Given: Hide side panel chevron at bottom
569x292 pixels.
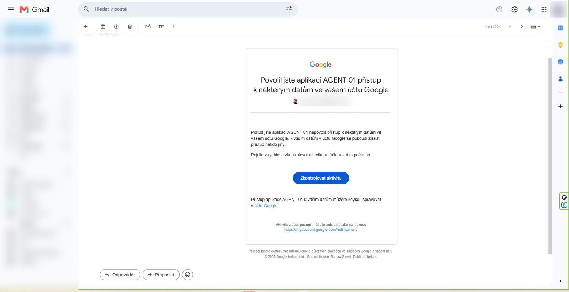Looking at the screenshot, I should click(560, 281).
